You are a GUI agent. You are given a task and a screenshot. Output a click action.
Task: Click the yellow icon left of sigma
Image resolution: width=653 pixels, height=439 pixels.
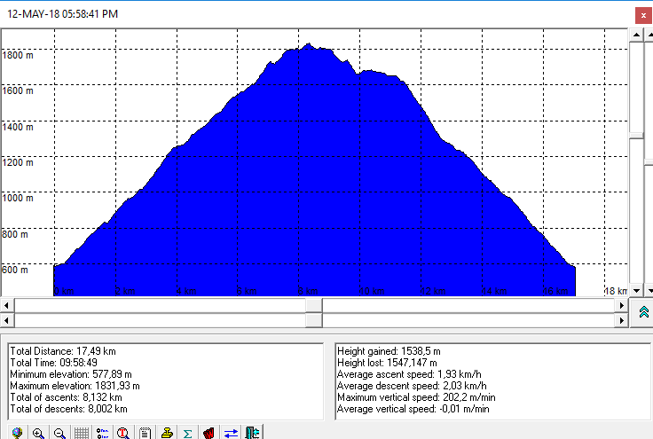click(166, 433)
